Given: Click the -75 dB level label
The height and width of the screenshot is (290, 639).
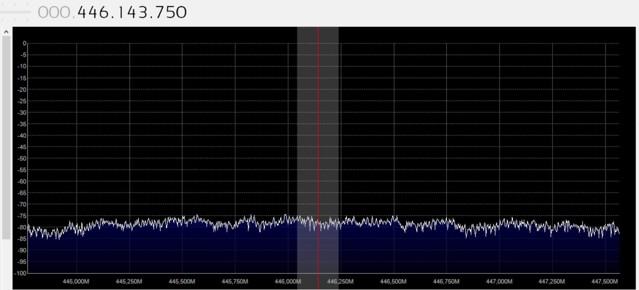Looking at the screenshot, I should [22, 216].
